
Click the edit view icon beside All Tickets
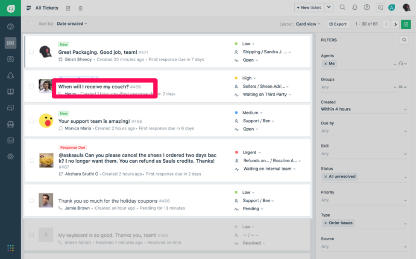pyautogui.click(x=68, y=8)
